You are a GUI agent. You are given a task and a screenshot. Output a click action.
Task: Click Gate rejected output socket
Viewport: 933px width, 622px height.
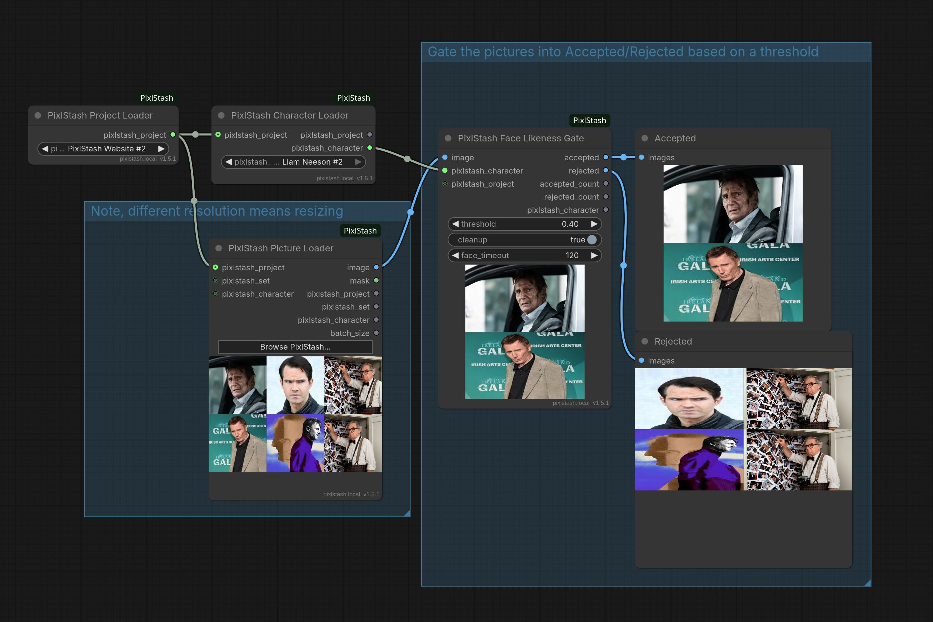coord(605,171)
